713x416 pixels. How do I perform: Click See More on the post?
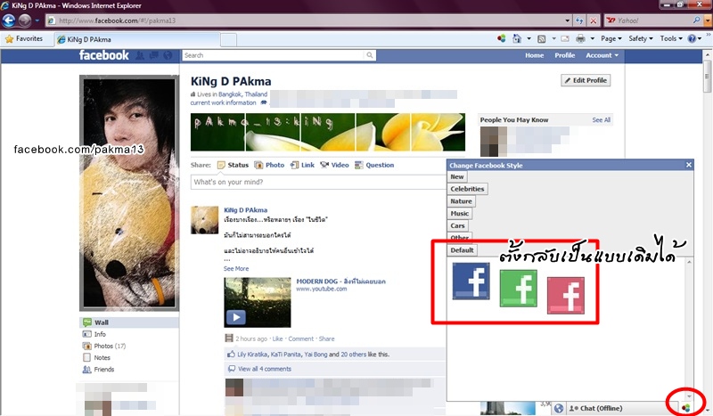pyautogui.click(x=236, y=269)
